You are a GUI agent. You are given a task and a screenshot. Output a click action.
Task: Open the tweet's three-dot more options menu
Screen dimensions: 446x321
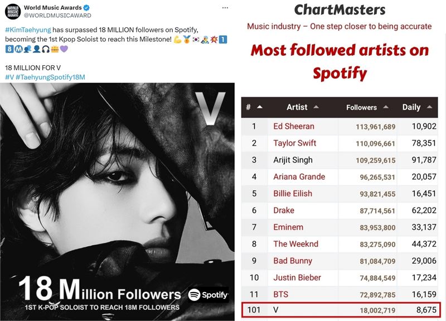coord(225,8)
